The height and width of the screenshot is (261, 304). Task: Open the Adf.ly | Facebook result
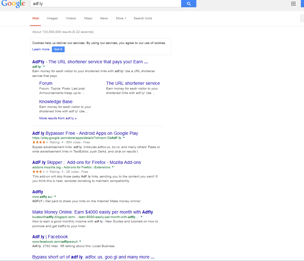pyautogui.click(x=50, y=237)
